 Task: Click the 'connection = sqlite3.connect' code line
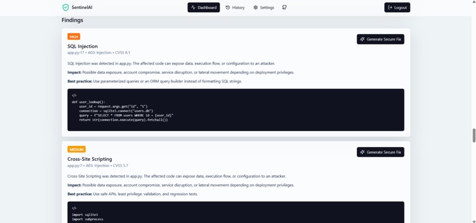tap(116, 111)
